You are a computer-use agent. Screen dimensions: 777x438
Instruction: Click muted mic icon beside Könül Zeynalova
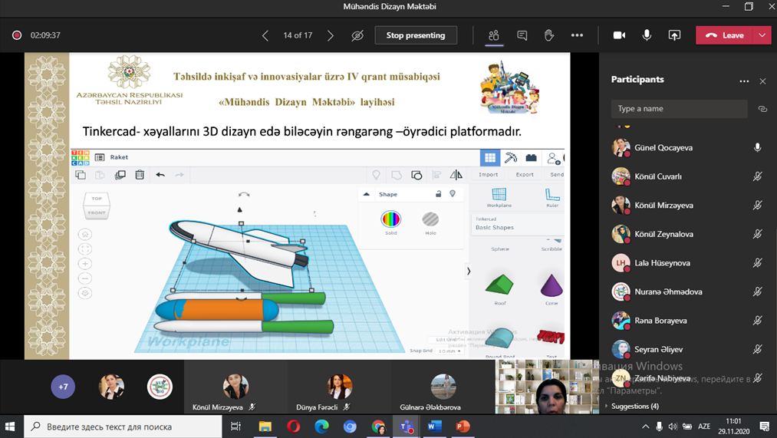point(757,234)
